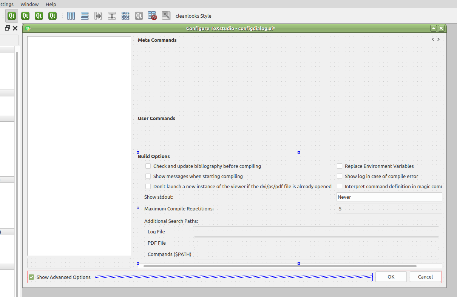Check 'Check and update bibliography before compiling'
The width and height of the screenshot is (457, 297).
(148, 166)
